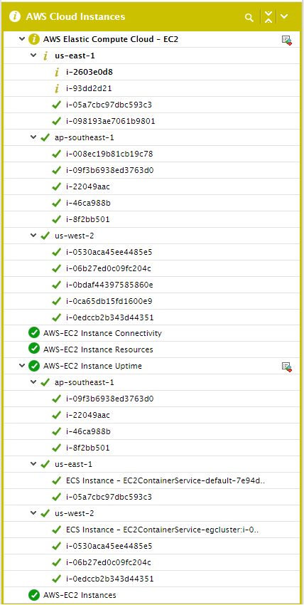Click the green check icon of i-098193ae7061b9801
The image size is (304, 605).
tap(57, 121)
